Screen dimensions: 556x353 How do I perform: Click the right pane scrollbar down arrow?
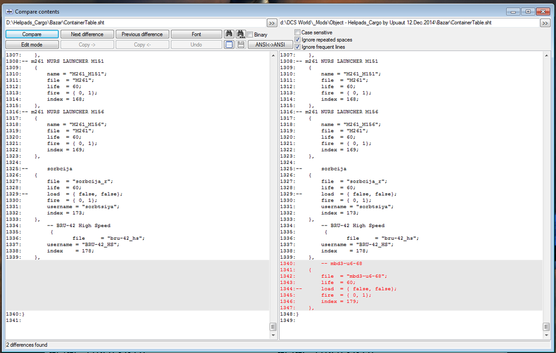547,335
